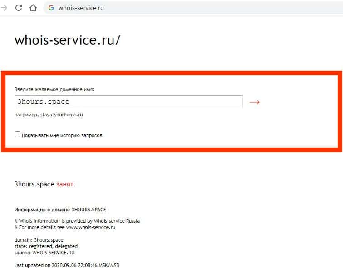Enable the Показывать мне историю запросов checkbox
The height and width of the screenshot is (272, 343).
[18, 134]
